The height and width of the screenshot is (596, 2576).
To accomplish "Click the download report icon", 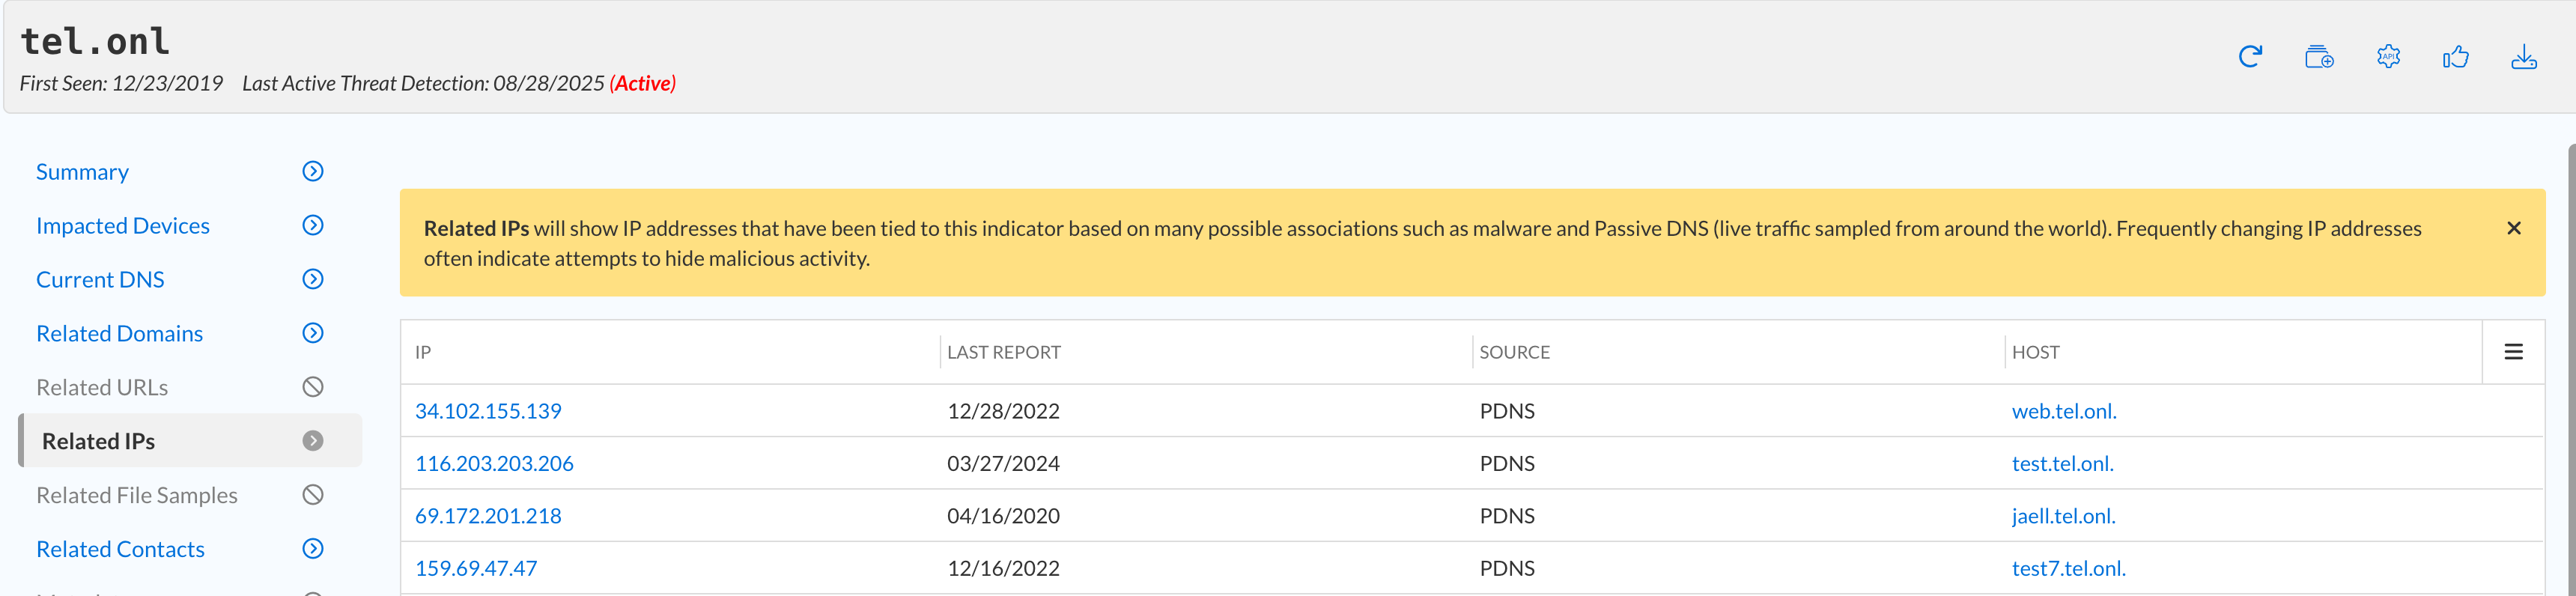I will coord(2524,57).
